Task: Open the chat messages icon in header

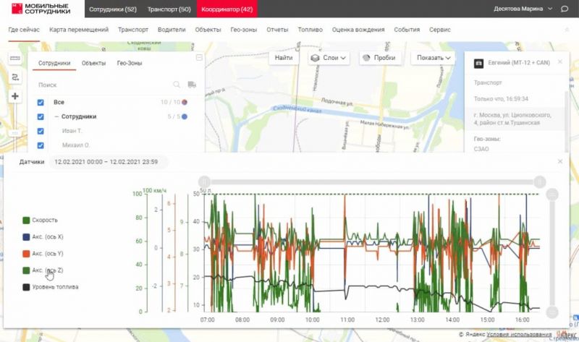Action: point(565,9)
